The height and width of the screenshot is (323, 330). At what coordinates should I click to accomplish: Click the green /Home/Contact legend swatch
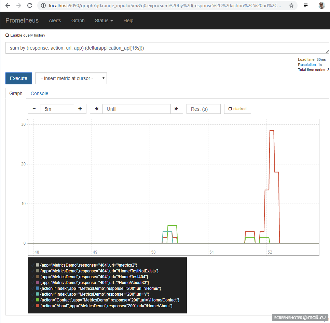(38, 300)
